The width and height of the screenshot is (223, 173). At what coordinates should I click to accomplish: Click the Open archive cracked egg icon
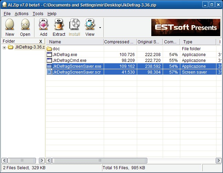pos(25,24)
